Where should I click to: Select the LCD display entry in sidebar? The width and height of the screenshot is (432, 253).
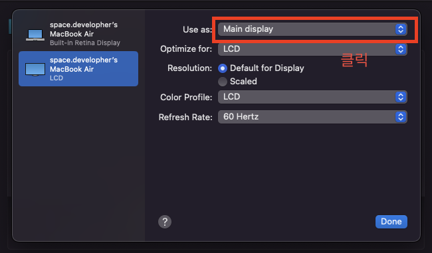pos(78,69)
